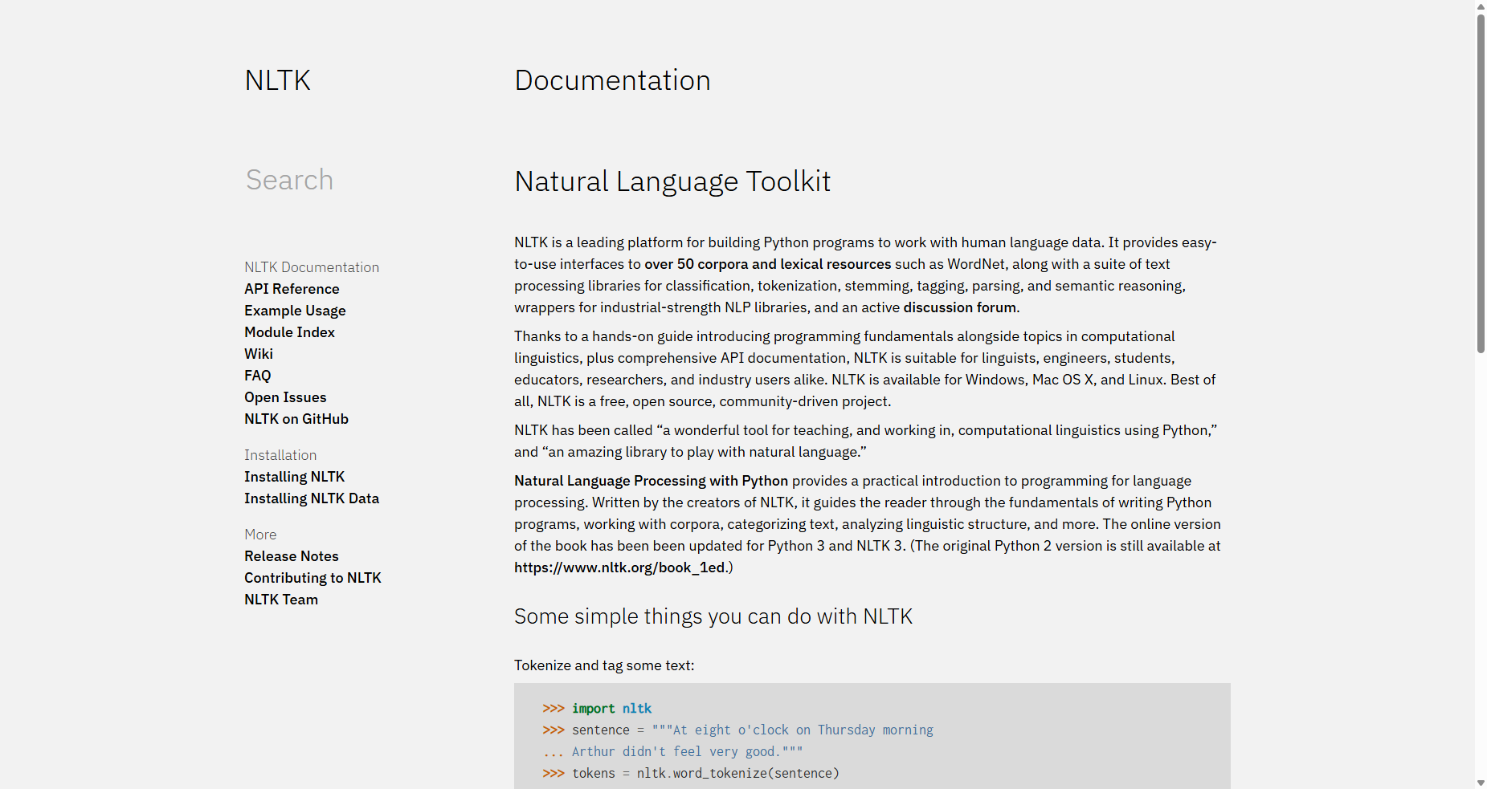Follow 'over 50 corpora and lexical resources' link
The height and width of the screenshot is (789, 1487).
767,264
